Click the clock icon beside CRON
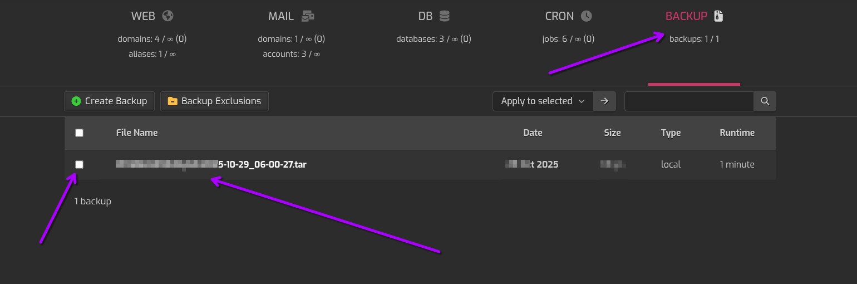Viewport: 857px width, 284px height. [586, 16]
